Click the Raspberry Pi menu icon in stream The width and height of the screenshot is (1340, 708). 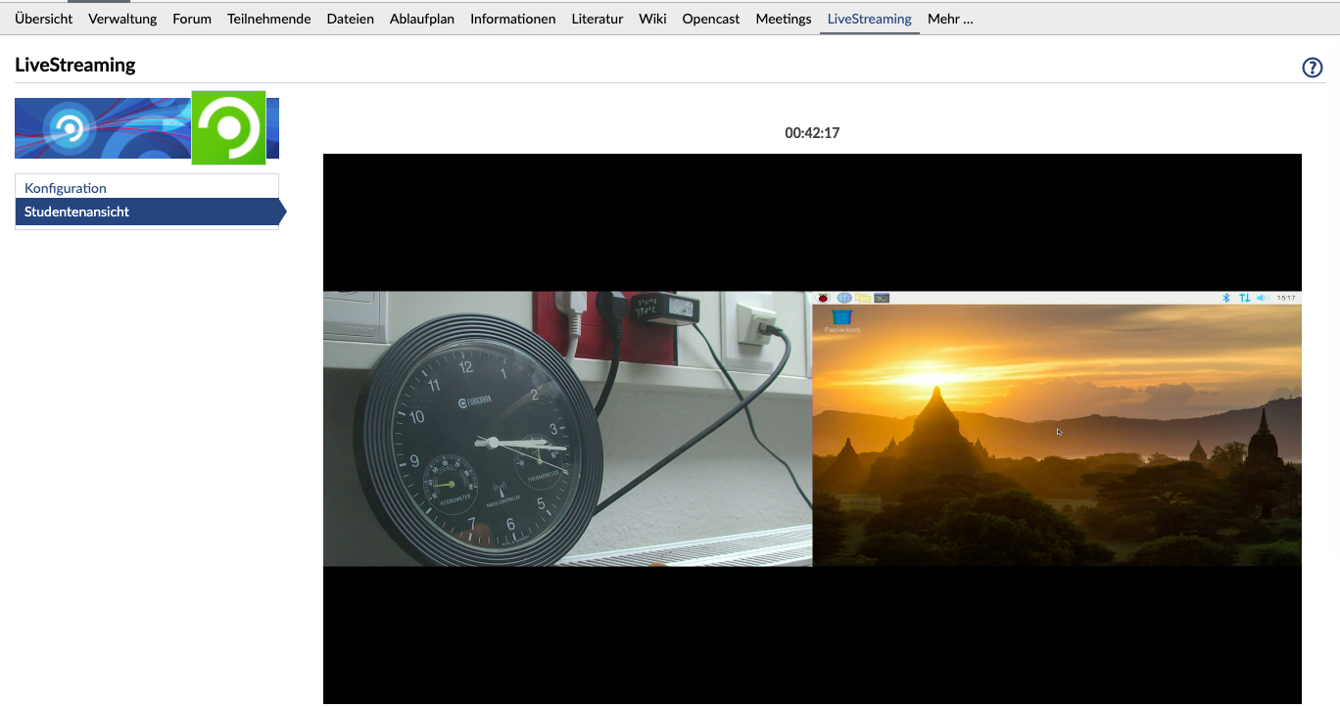[x=824, y=298]
